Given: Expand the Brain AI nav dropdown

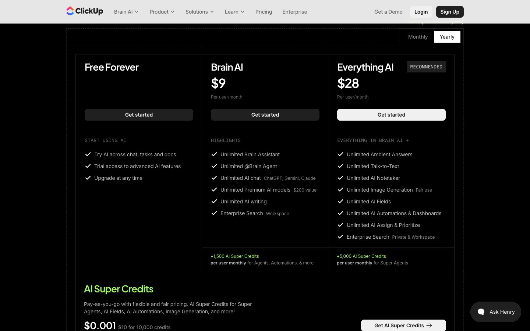Looking at the screenshot, I should tap(126, 12).
